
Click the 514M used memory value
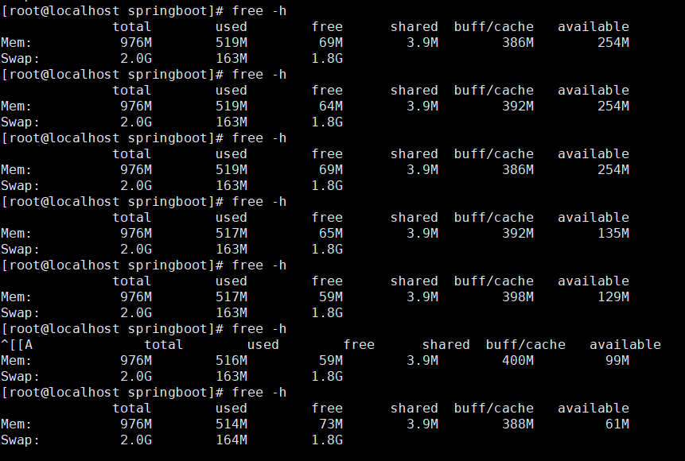coord(231,424)
